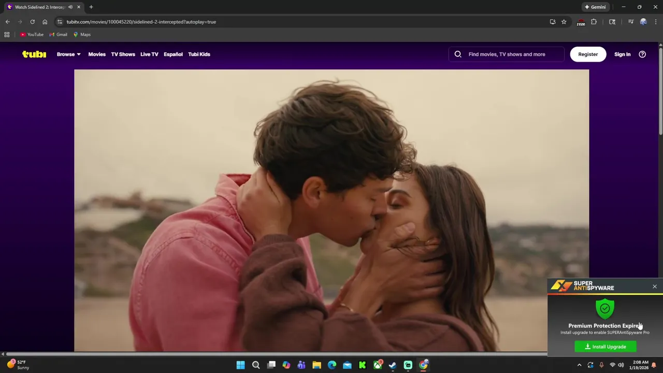Select the Watch Sidelined 2 browser tab
Viewport: 663px width, 373px height.
[x=39, y=7]
